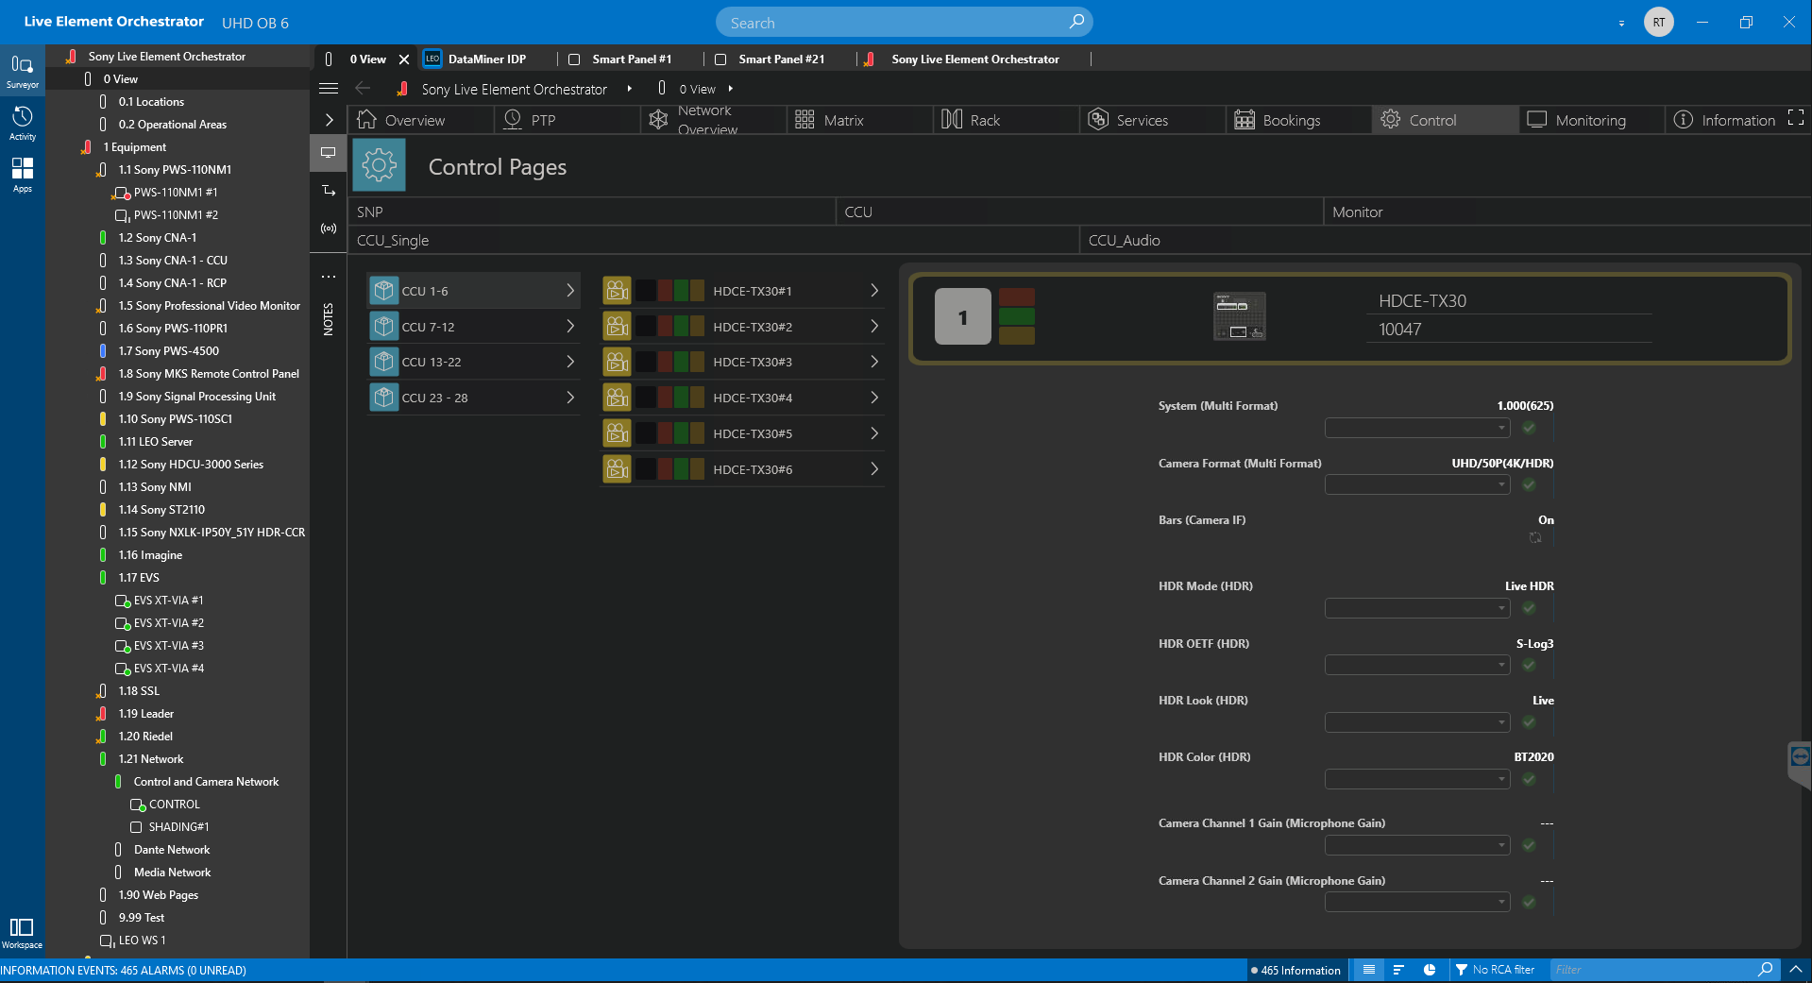The image size is (1812, 983).
Task: Click the amber tally block in HDCE-TX30 header
Action: coord(1016,335)
